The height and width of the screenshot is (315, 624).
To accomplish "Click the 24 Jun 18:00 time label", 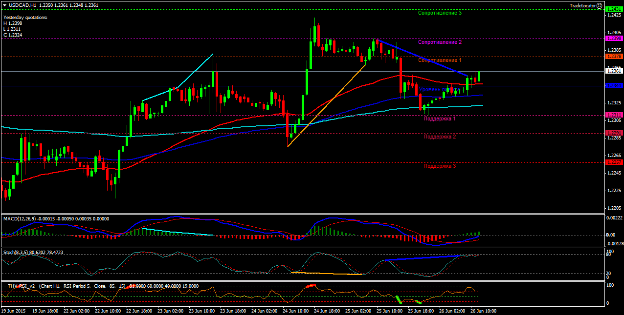I will pyautogui.click(x=326, y=310).
